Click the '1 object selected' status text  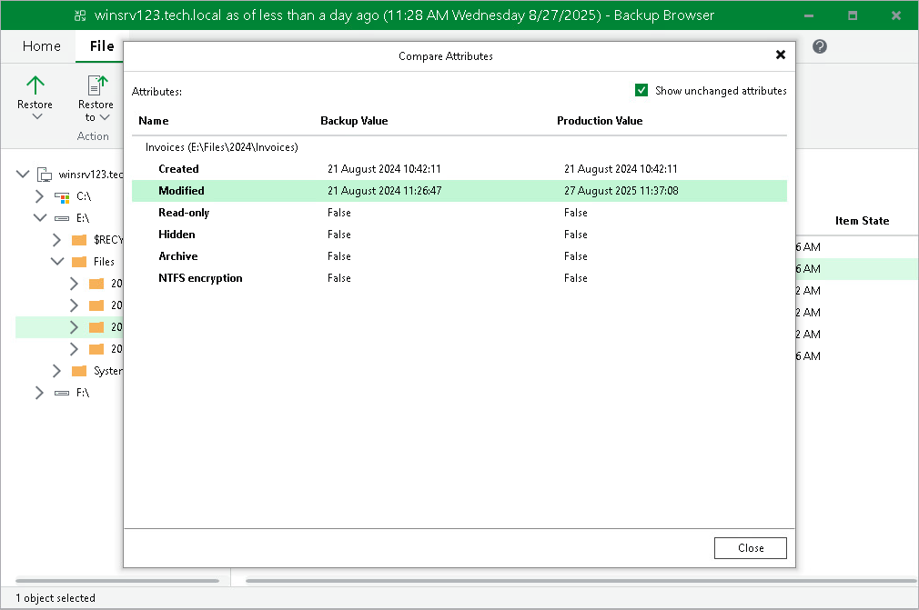tap(56, 597)
